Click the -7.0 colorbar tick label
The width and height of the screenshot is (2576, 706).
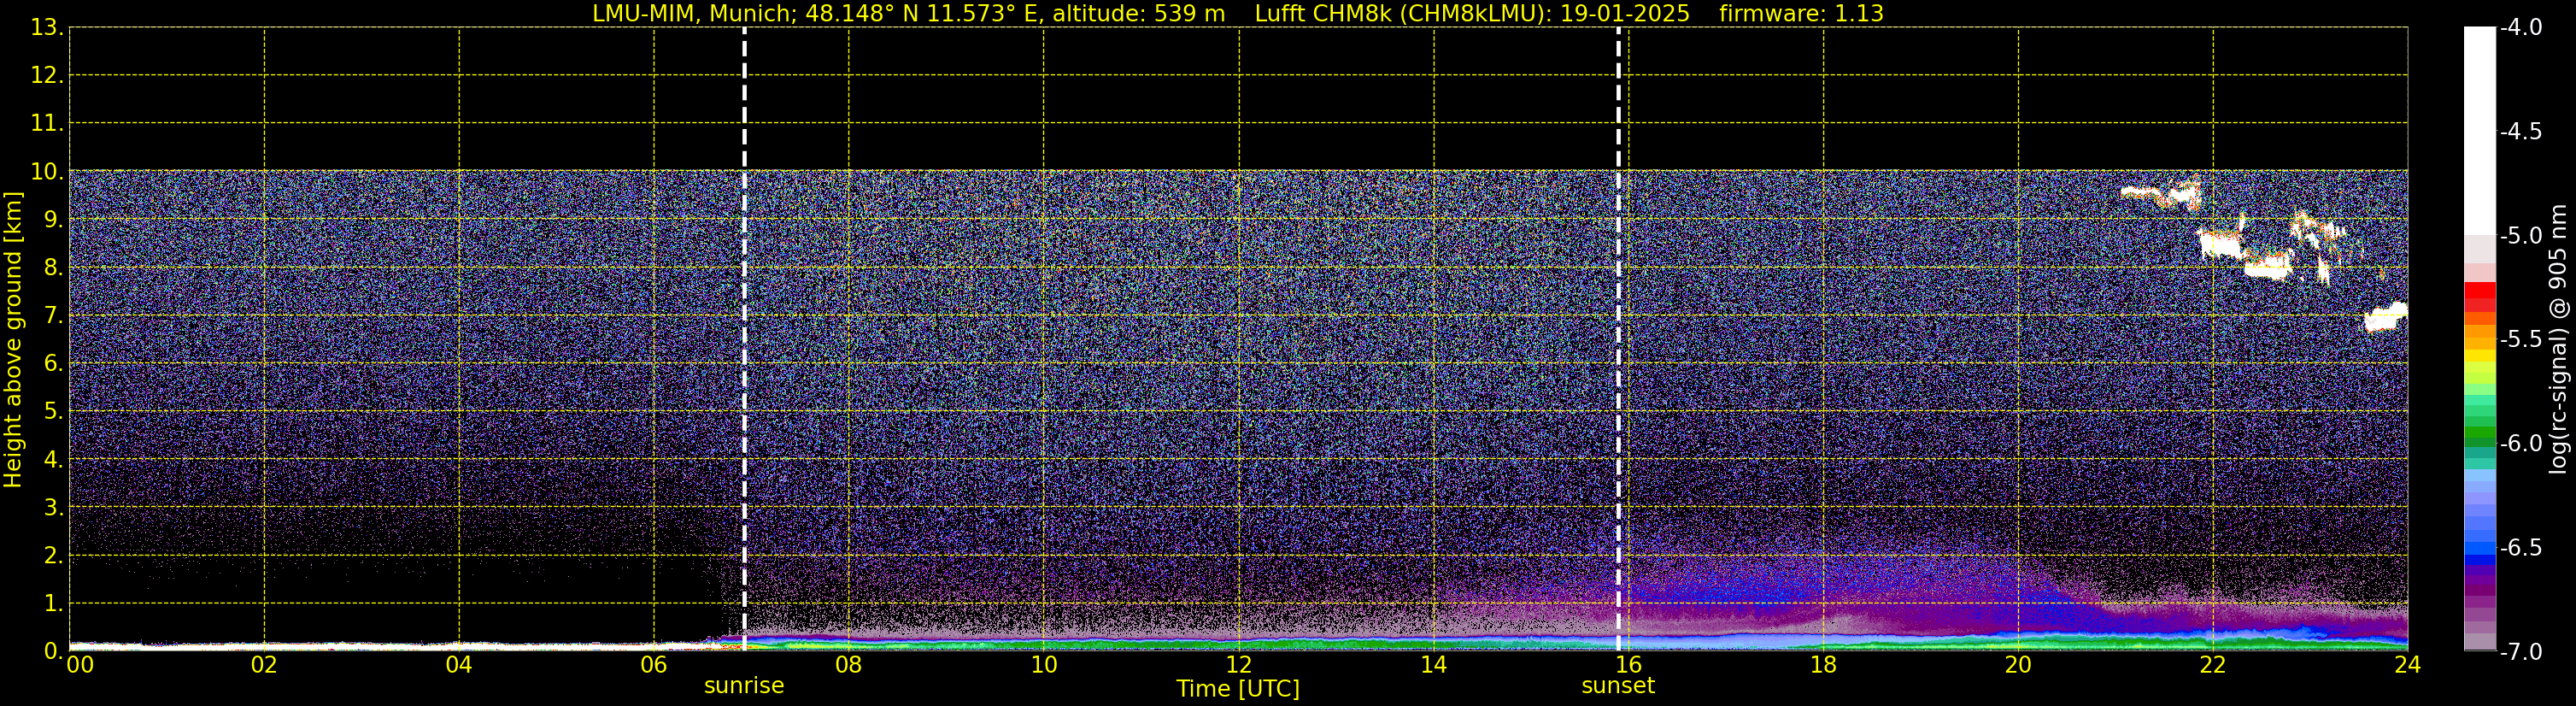pos(2520,652)
